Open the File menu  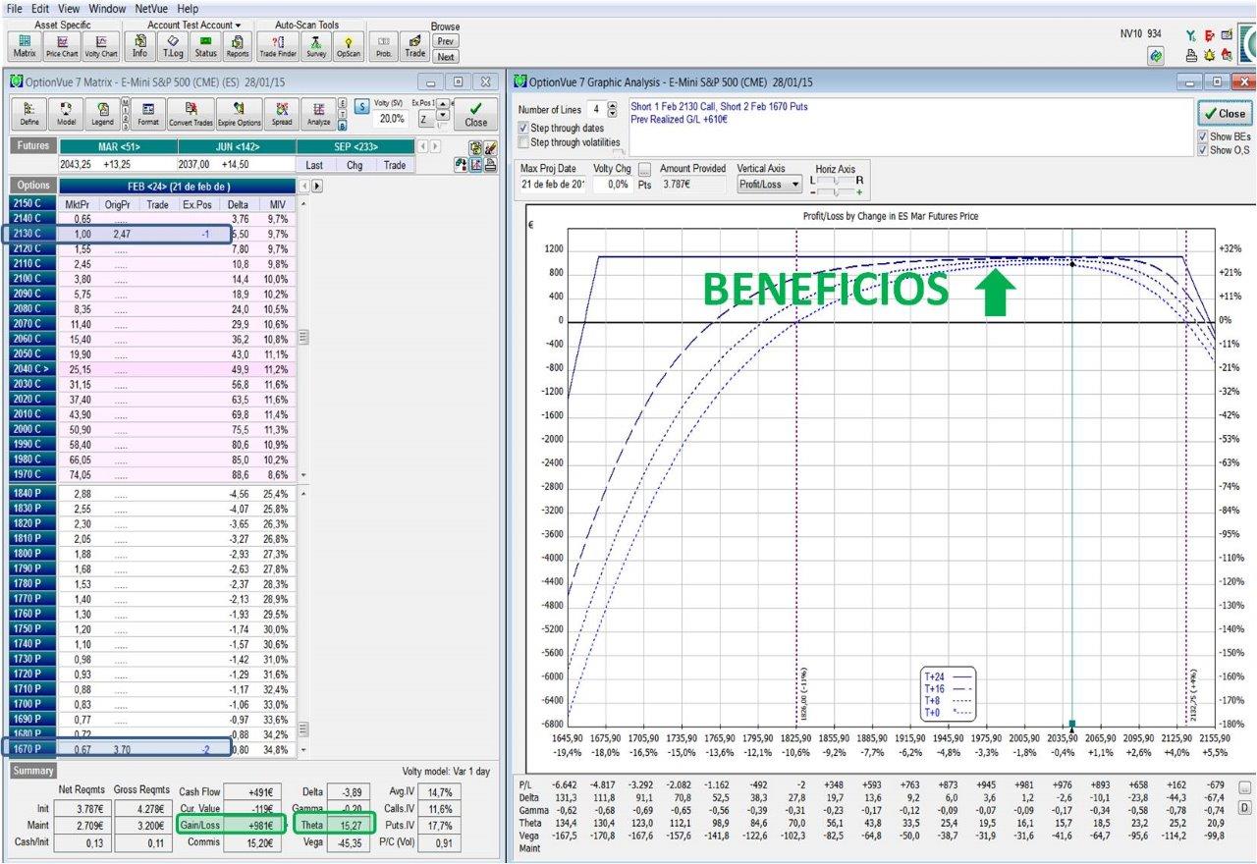pyautogui.click(x=14, y=8)
